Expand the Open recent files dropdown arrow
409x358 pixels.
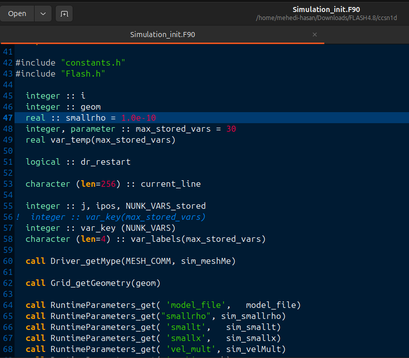click(43, 14)
